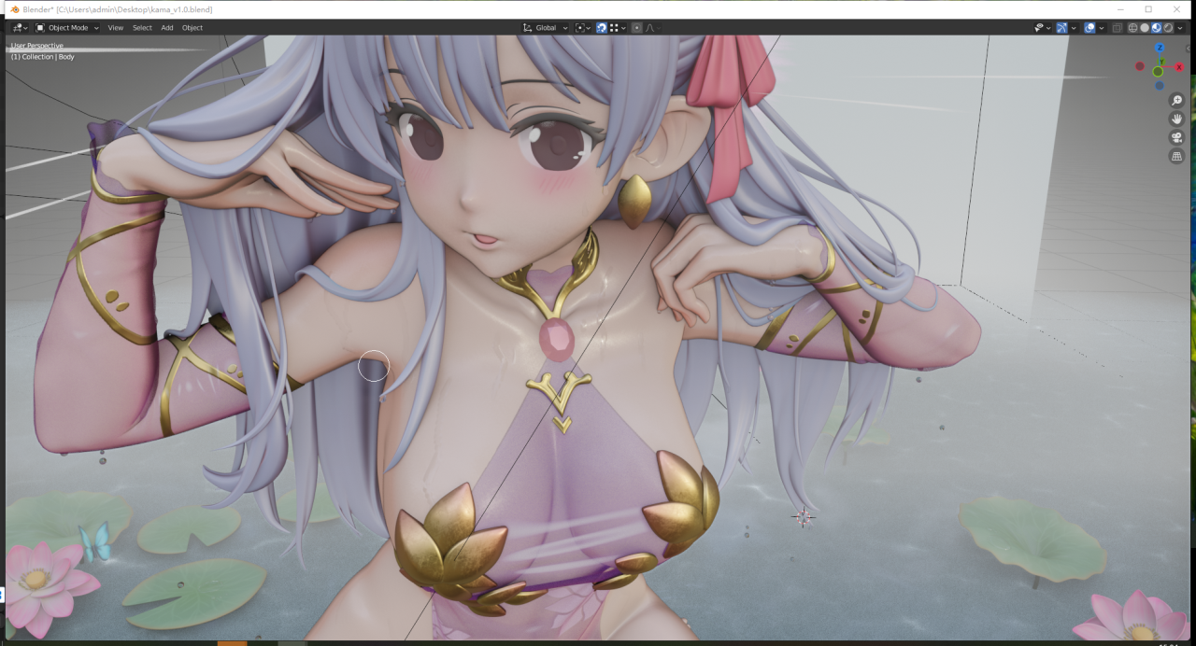Select rendered viewport shading
1196x646 pixels.
tap(1168, 28)
